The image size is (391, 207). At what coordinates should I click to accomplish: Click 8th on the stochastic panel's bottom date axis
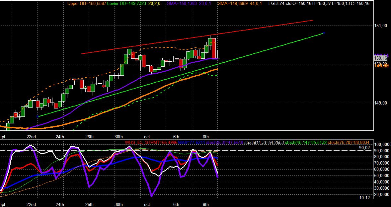point(205,204)
